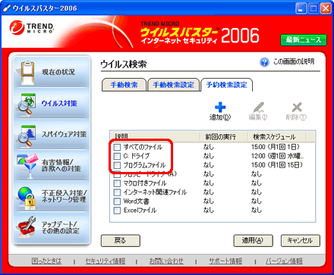Select the 予約検索設定 tab

pos(227,85)
